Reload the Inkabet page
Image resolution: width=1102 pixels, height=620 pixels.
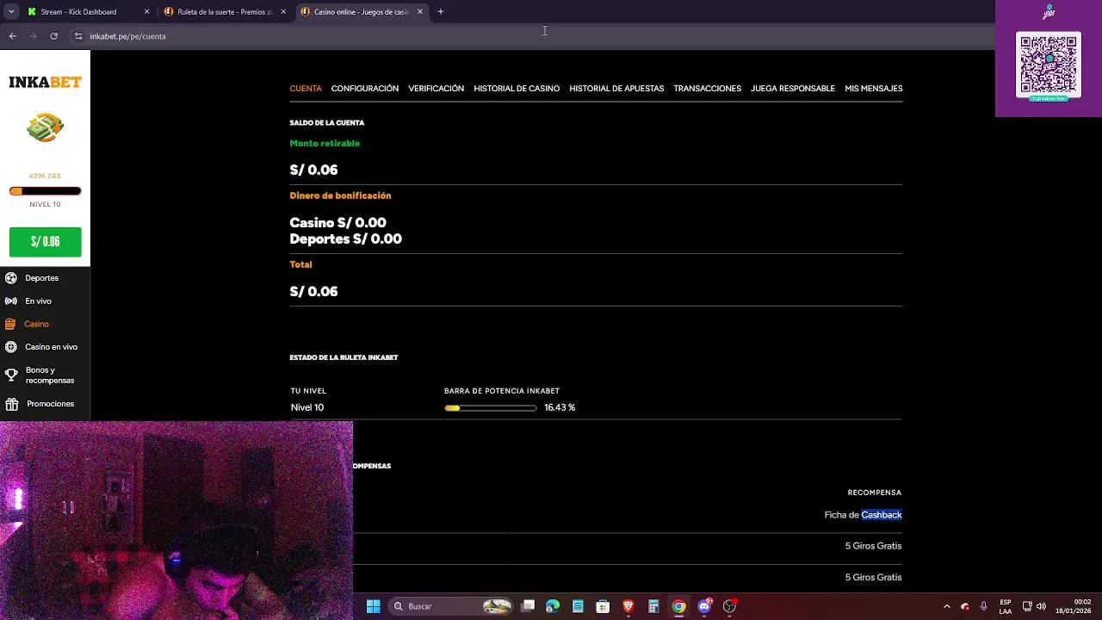tap(53, 36)
